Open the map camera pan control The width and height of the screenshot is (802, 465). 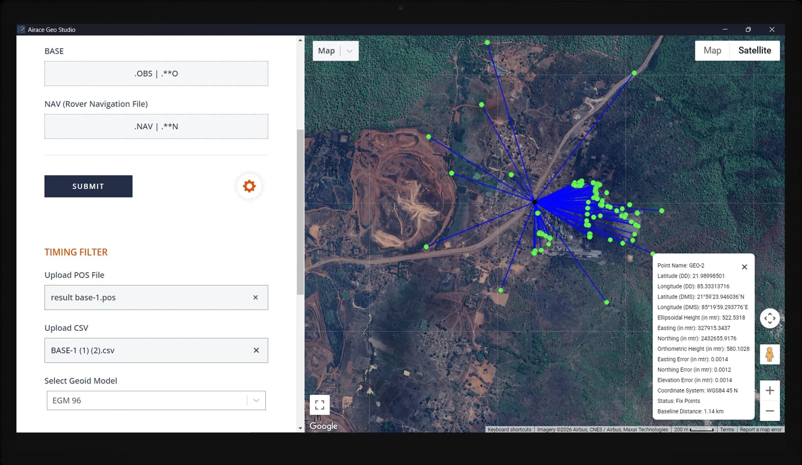click(770, 319)
